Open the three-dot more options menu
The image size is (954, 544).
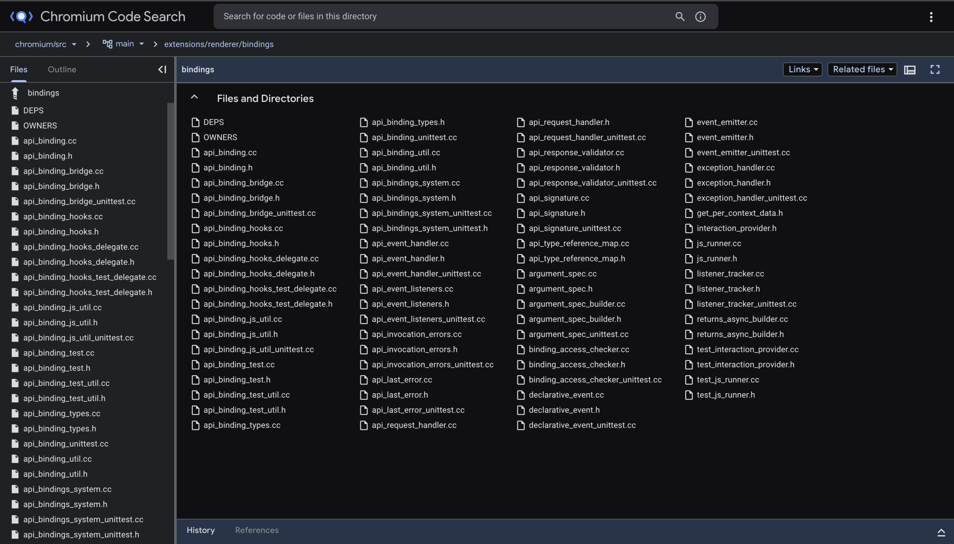[x=931, y=17]
